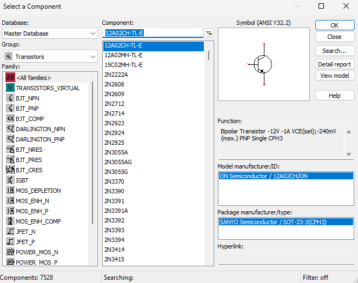Click the View model button
The height and width of the screenshot is (283, 358).
click(x=334, y=76)
